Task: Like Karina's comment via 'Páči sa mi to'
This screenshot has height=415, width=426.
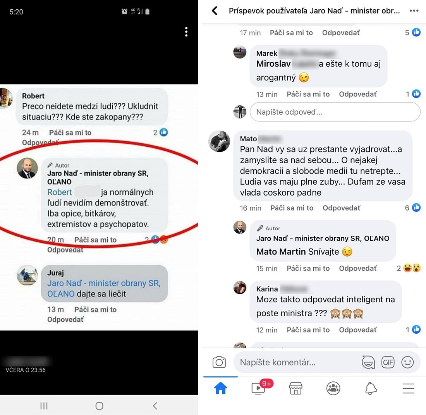Action: coord(308,330)
